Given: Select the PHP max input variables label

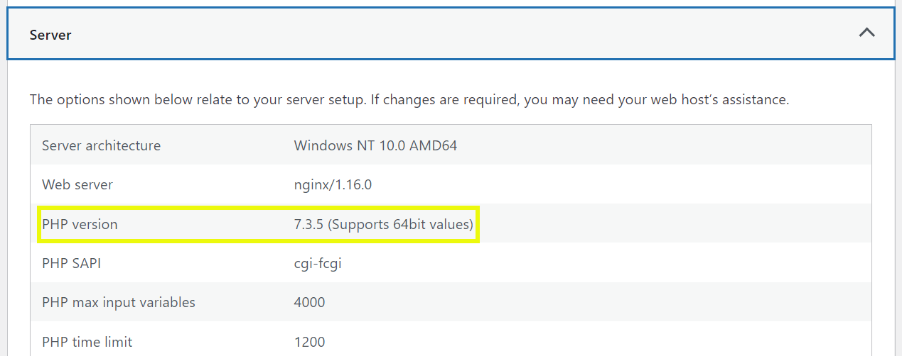Looking at the screenshot, I should pos(119,302).
